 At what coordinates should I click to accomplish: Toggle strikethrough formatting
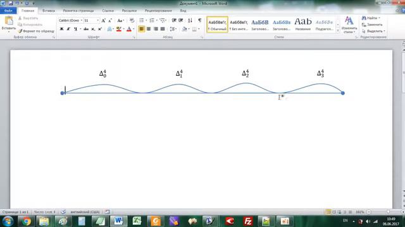pos(86,29)
